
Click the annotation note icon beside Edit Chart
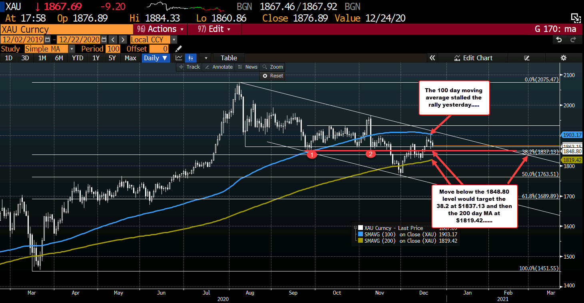click(526, 58)
